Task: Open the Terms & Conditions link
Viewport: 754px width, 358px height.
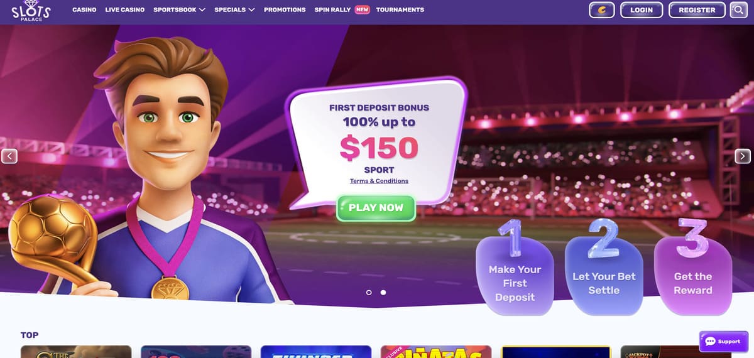Action: pos(379,181)
